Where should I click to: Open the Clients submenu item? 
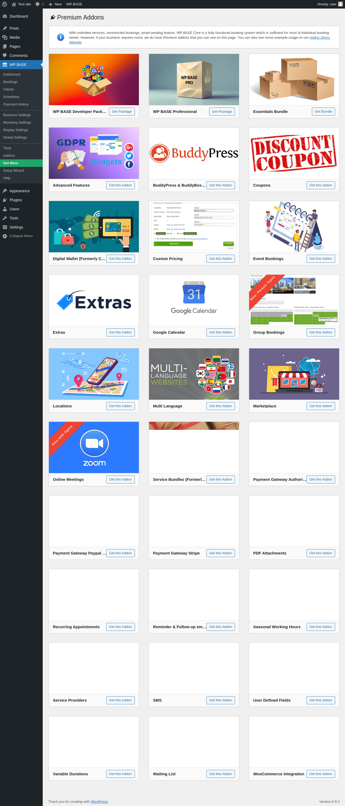click(9, 89)
